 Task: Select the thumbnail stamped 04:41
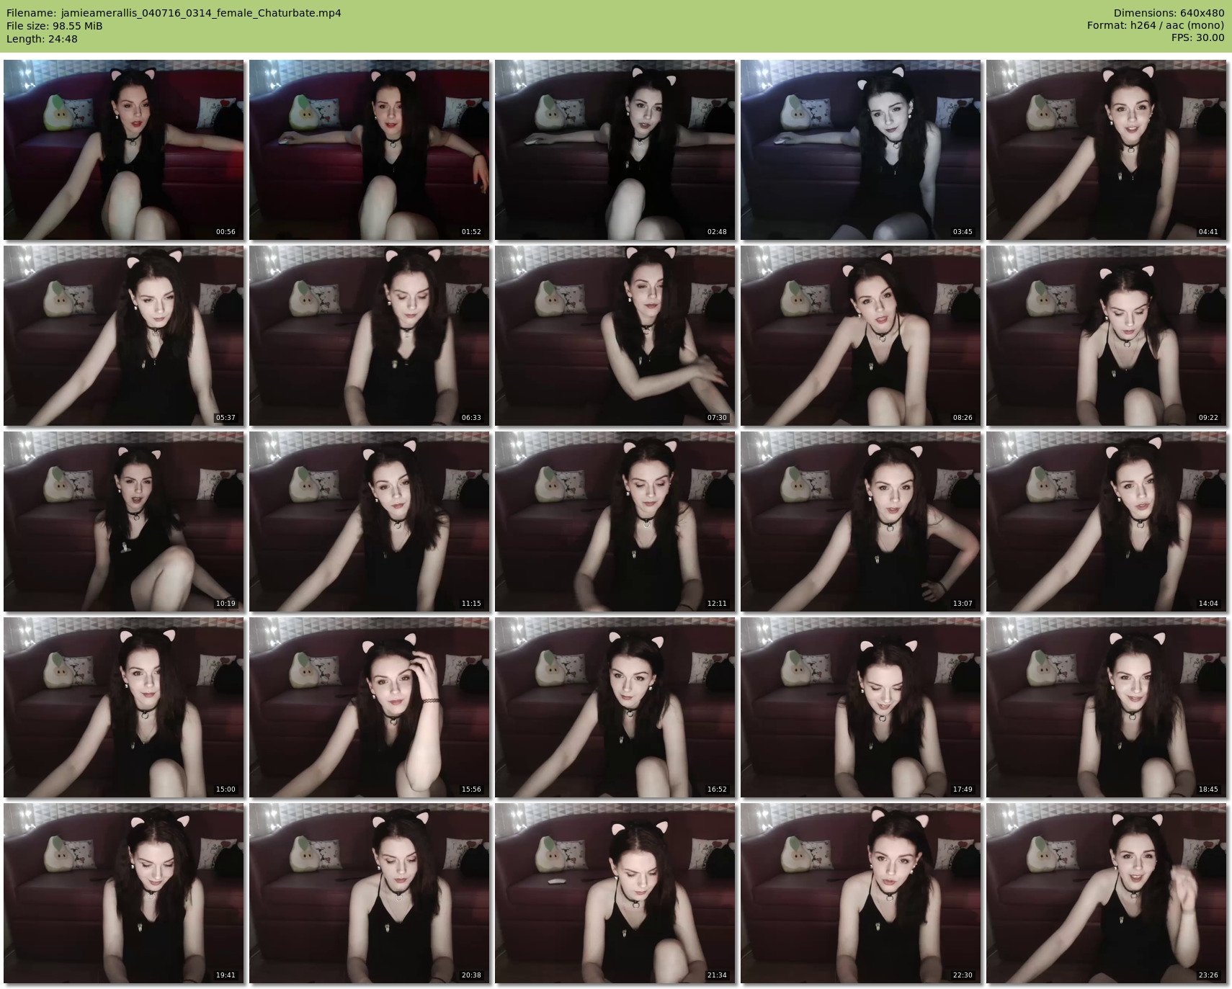[x=1106, y=150]
